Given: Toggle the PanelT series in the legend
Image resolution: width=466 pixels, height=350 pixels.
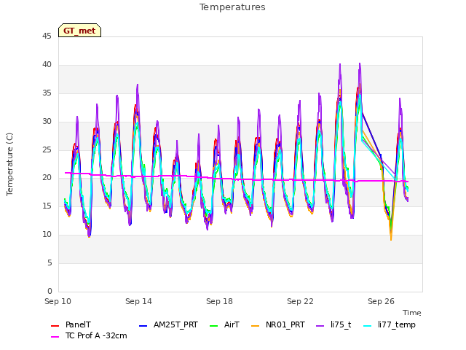Looking at the screenshot, I should (x=71, y=325).
